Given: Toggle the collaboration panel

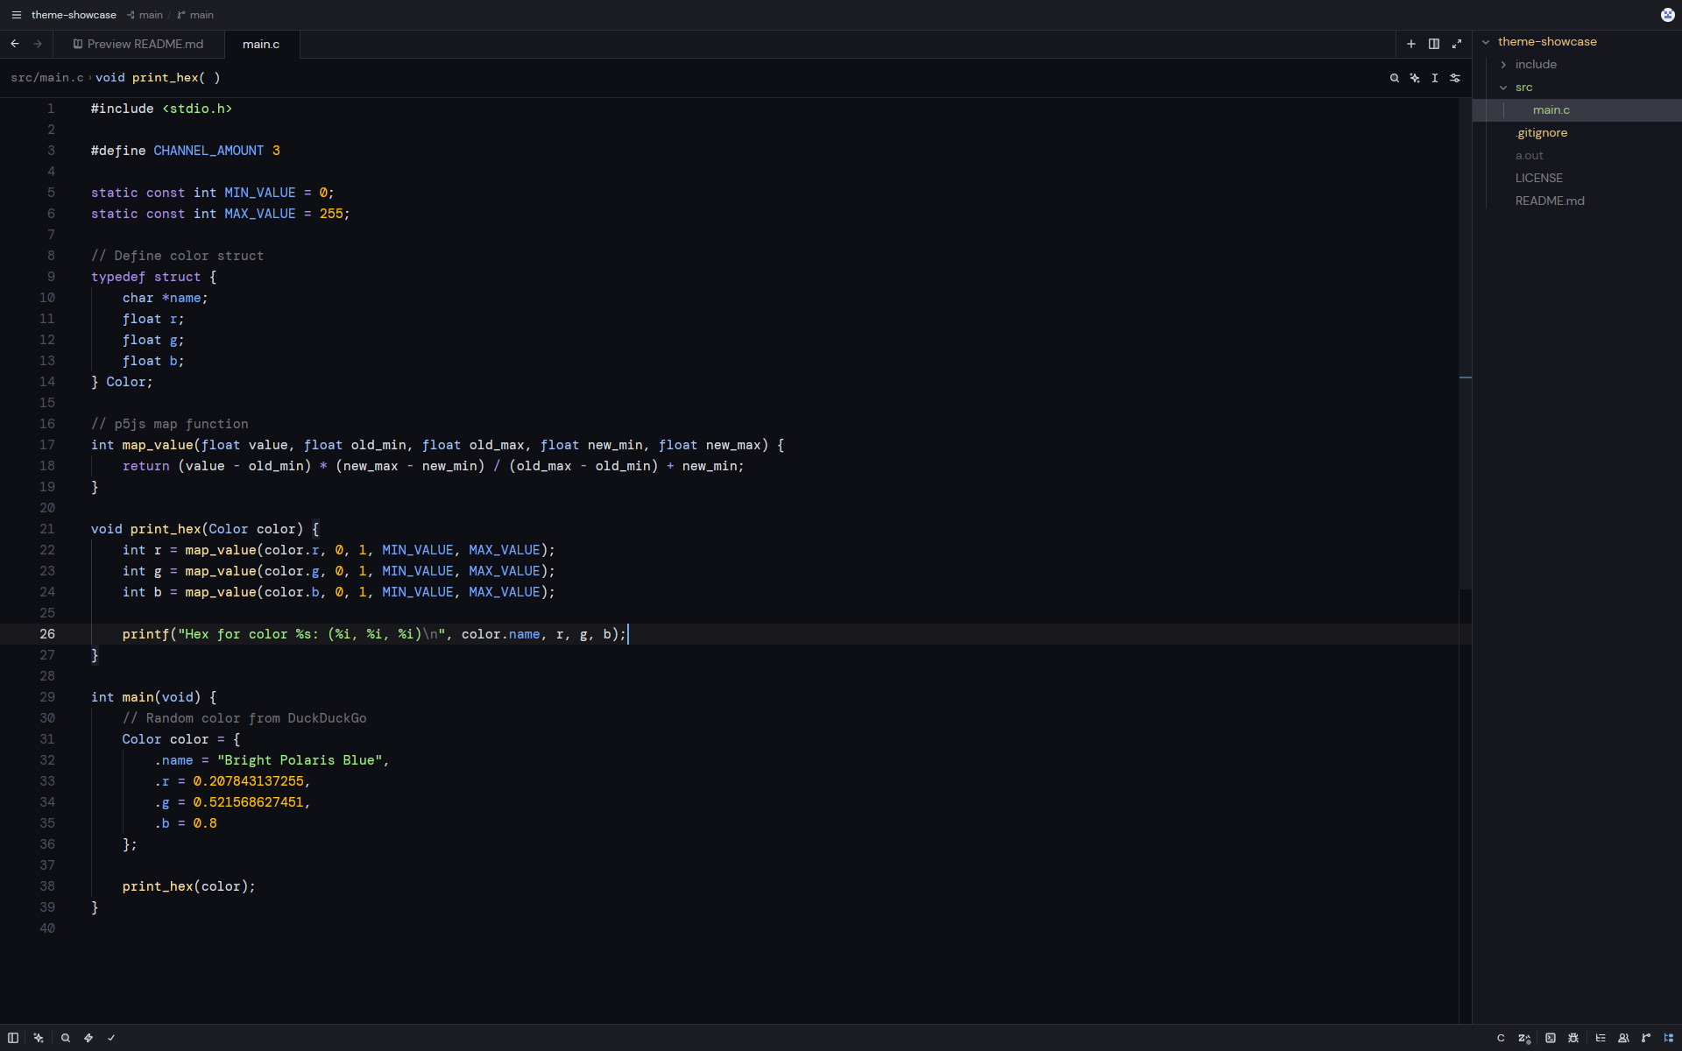Looking at the screenshot, I should click(1623, 1038).
